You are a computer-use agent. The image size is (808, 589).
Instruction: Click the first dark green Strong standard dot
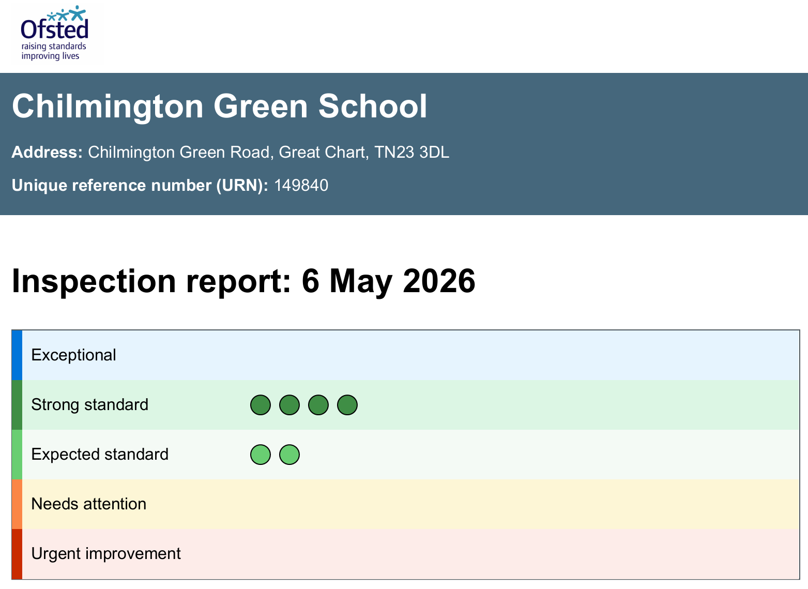261,405
